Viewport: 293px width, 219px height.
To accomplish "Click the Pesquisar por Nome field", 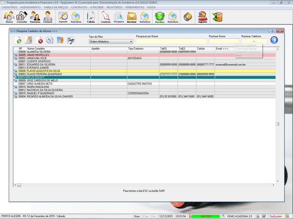I will pos(171,41).
